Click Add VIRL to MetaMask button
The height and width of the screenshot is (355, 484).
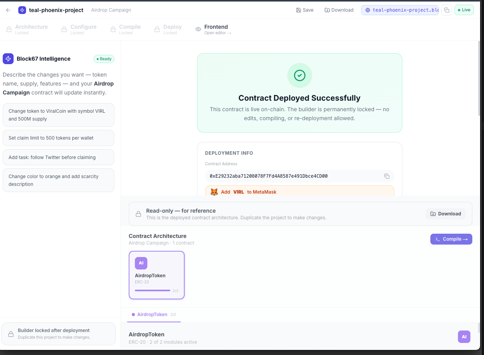tap(299, 191)
